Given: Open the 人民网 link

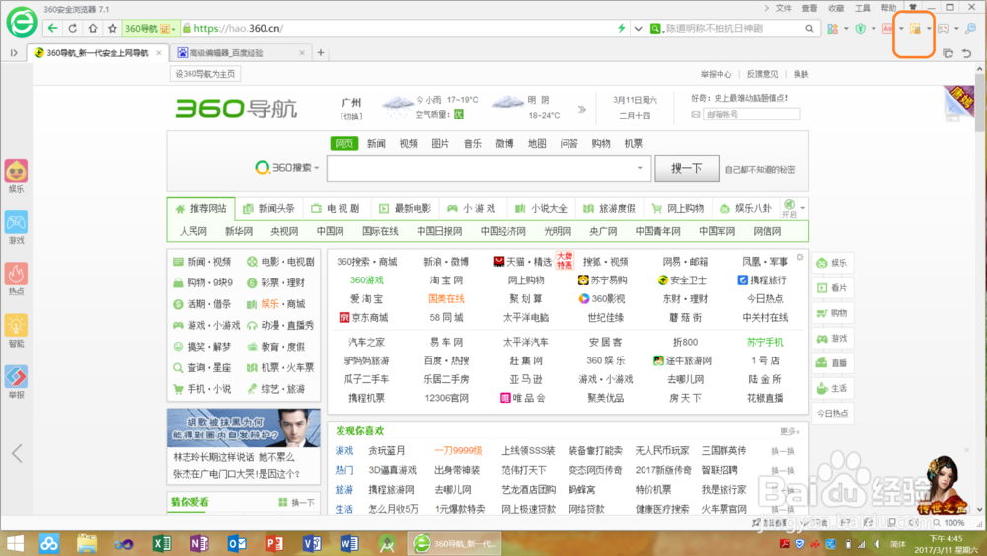Looking at the screenshot, I should tap(193, 231).
